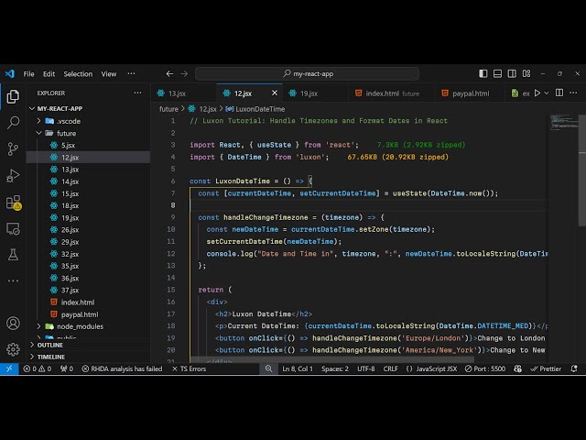Click the Run play button in editor toolbar
Viewport: 586px width, 440px height.
point(537,93)
